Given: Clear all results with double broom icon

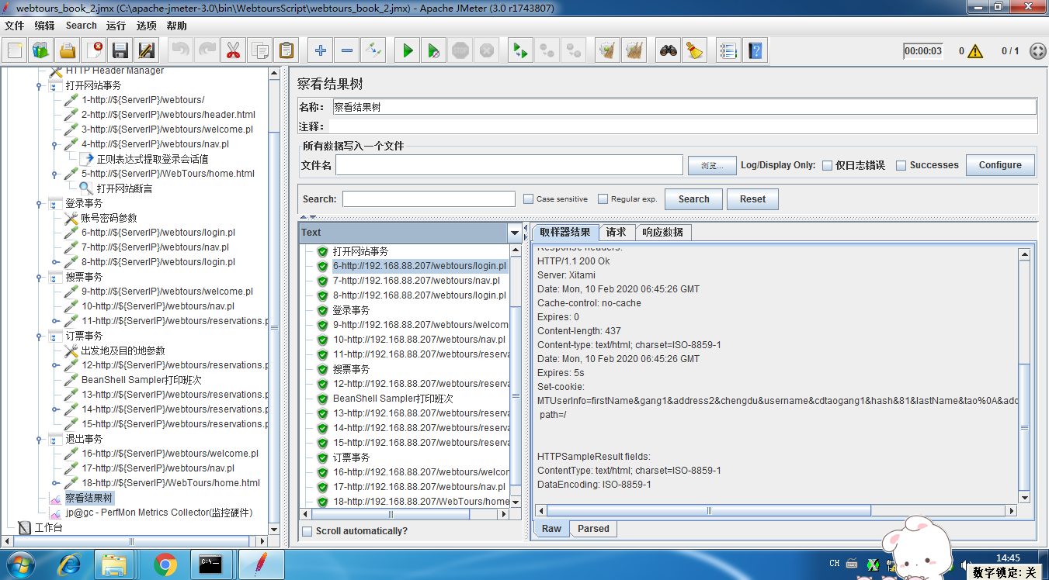Looking at the screenshot, I should (x=634, y=51).
